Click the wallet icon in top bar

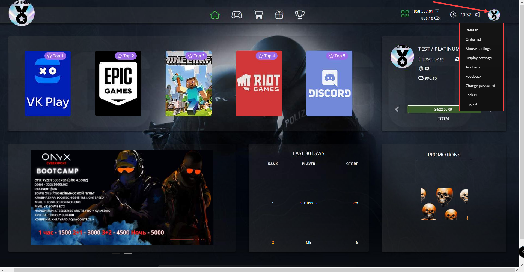(437, 11)
